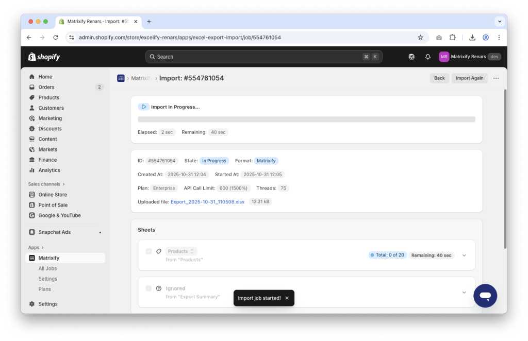528x341 pixels.
Task: Expand the Products sheet details chevron
Action: tap(464, 255)
